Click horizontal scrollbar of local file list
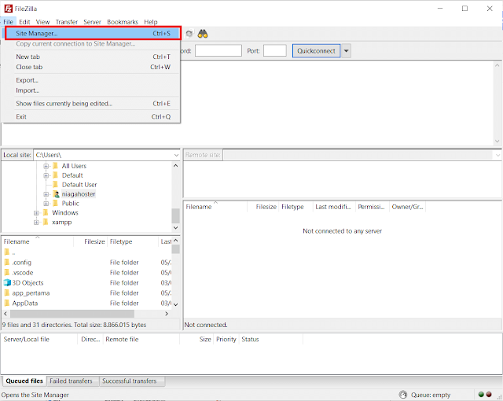This screenshot has height=401, width=503. [x=72, y=314]
